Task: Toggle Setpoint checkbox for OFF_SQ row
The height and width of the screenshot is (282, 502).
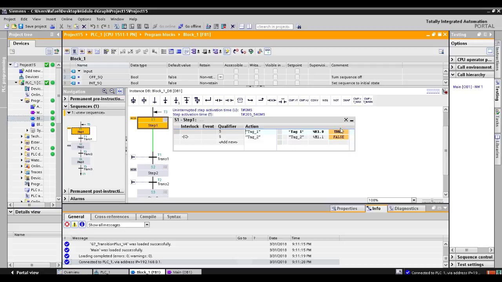Action: click(297, 77)
